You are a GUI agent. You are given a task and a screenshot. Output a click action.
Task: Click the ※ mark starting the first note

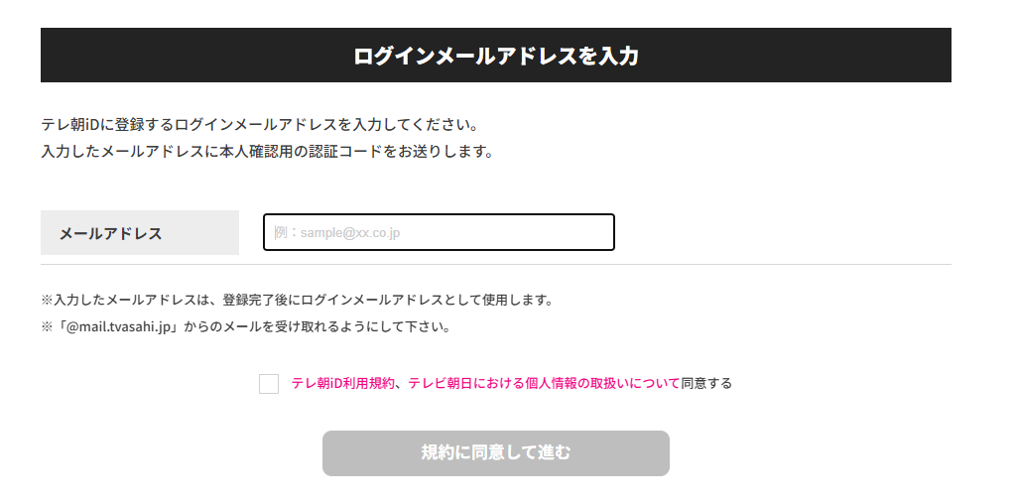[47, 300]
